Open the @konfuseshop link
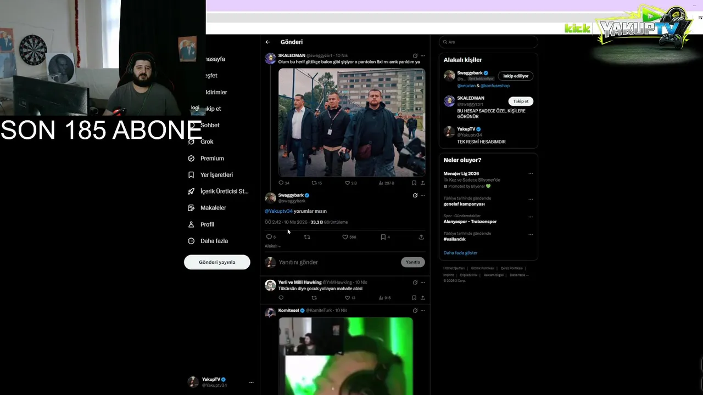Viewport: 703px width, 395px height. [x=495, y=86]
